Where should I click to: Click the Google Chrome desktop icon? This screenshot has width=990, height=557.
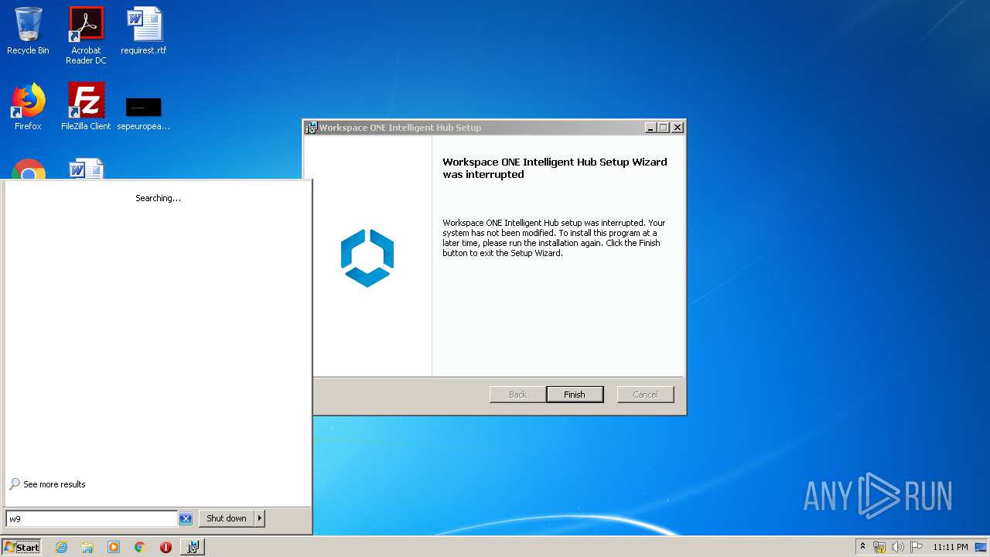click(x=29, y=169)
